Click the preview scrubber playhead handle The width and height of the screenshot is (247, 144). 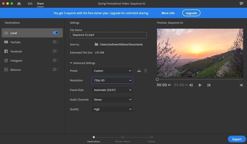157,80
